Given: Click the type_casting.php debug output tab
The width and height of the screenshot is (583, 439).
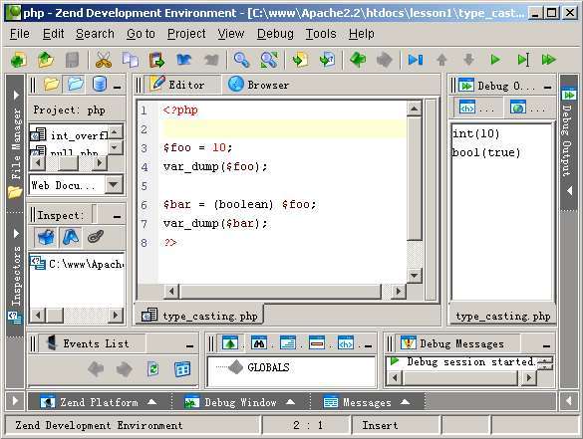Looking at the screenshot, I should [502, 317].
